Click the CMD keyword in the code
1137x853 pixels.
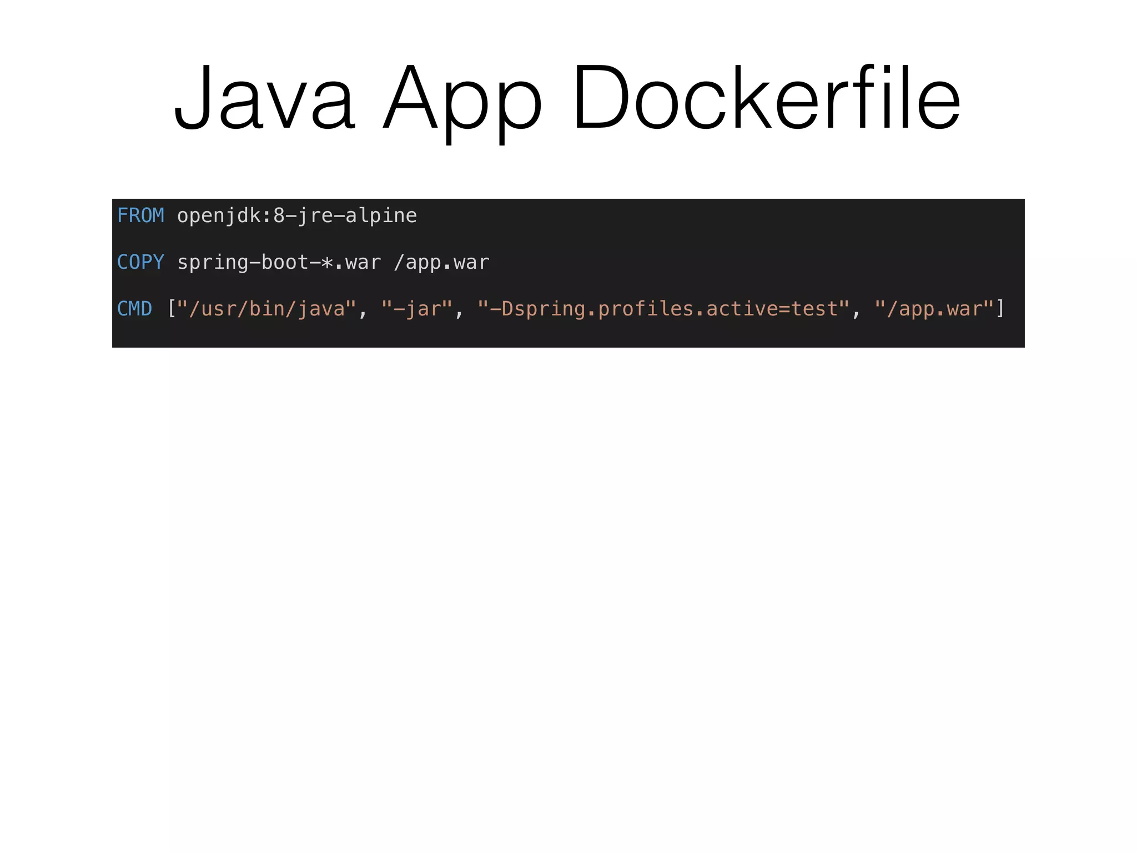(134, 309)
